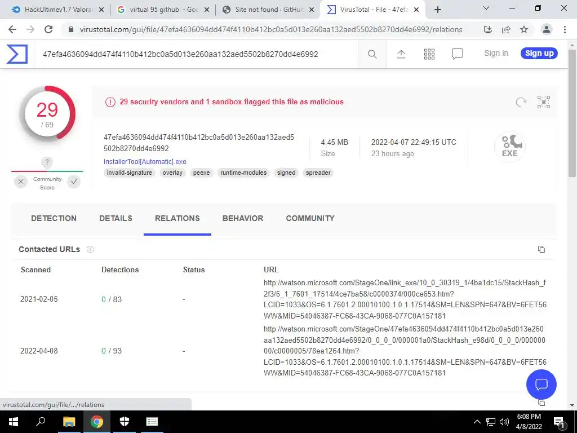Open Windows Start menu
The image size is (577, 433).
[x=14, y=422]
